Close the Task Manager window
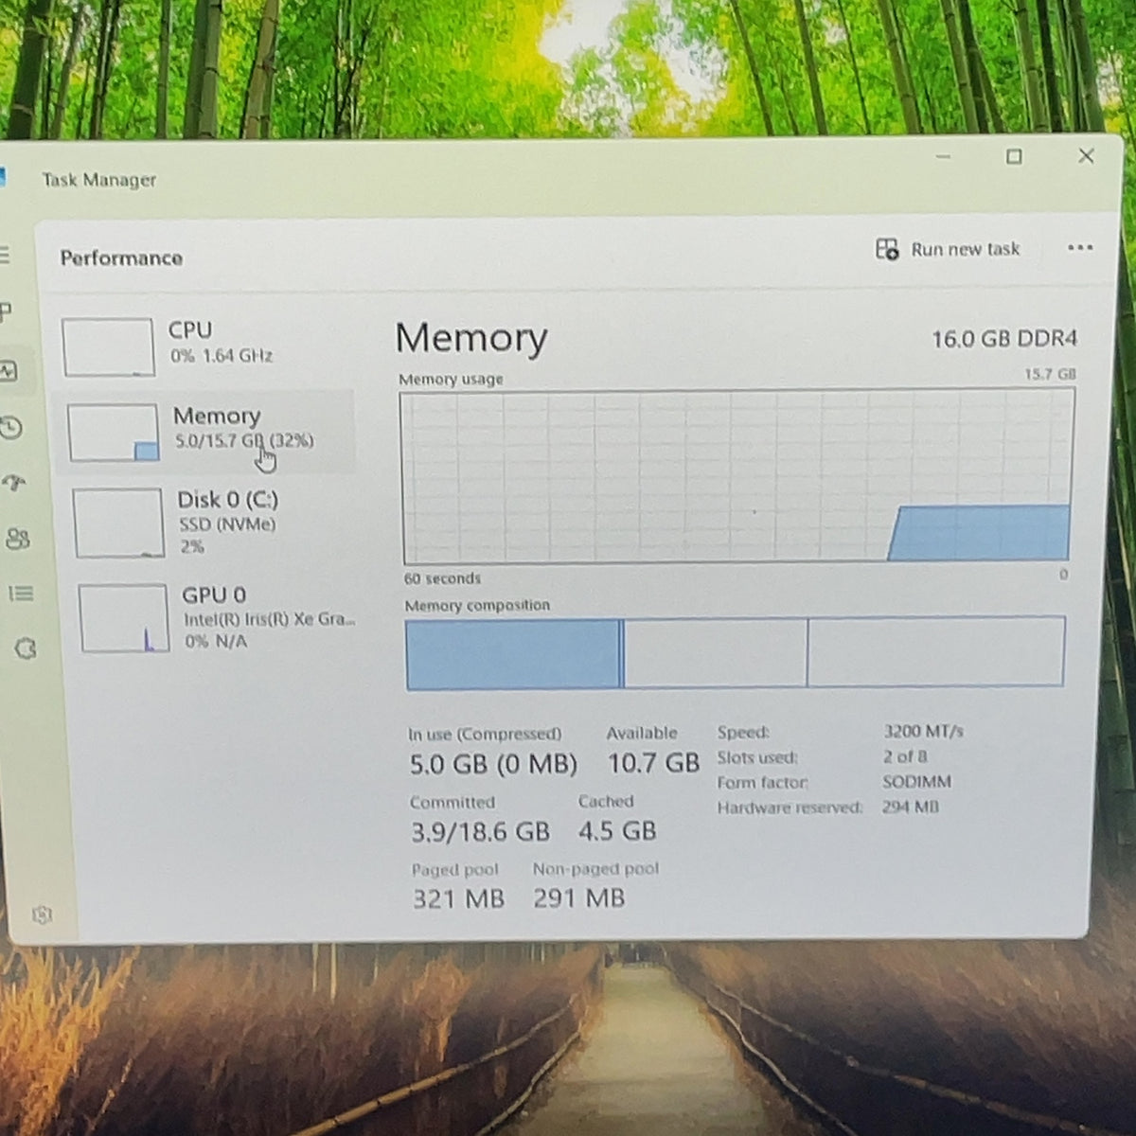This screenshot has height=1136, width=1136. tap(1086, 155)
